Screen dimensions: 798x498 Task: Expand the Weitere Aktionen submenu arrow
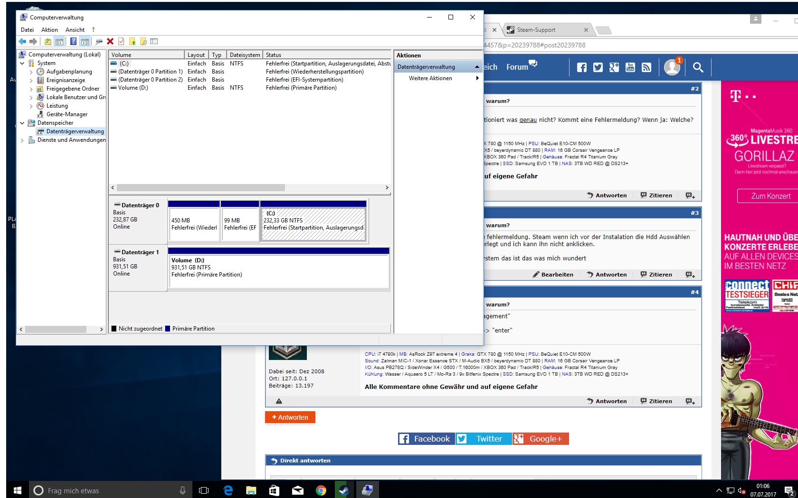click(x=477, y=78)
